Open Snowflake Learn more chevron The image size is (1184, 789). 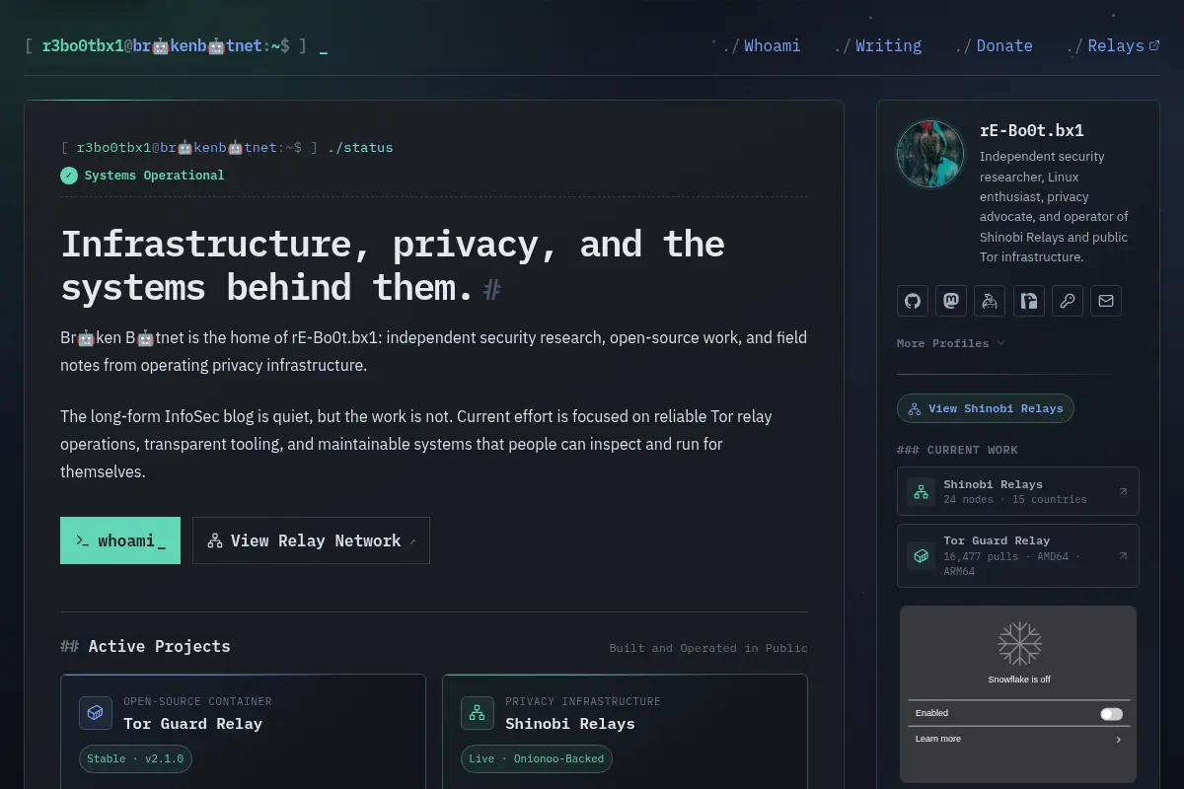[x=1118, y=740]
